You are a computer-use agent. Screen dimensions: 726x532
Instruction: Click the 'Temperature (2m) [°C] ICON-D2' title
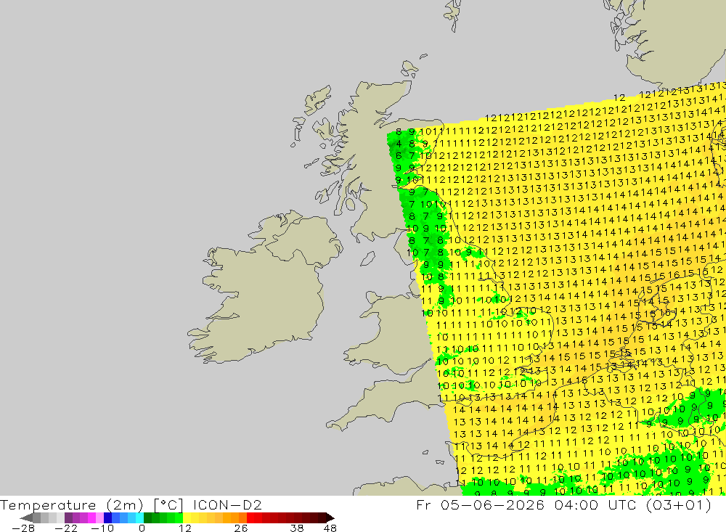tap(131, 504)
